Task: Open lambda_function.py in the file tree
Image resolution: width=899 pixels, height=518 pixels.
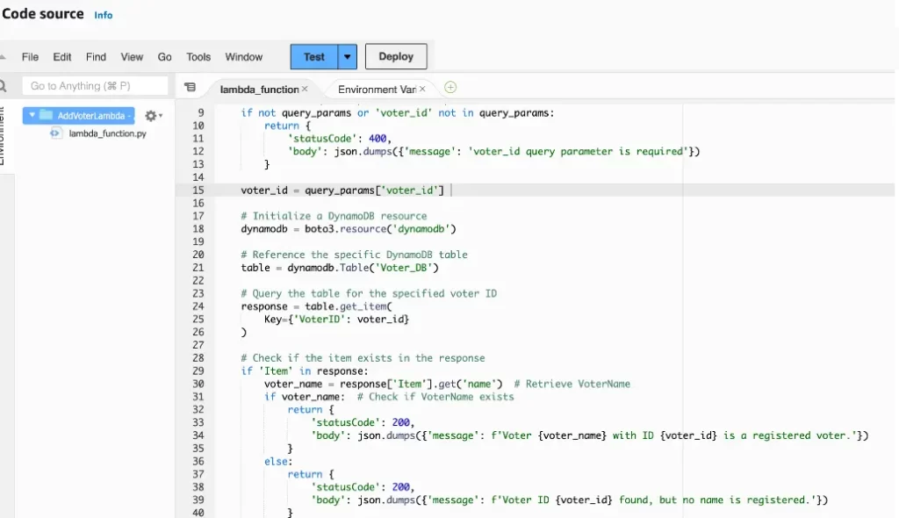Action: [107, 133]
